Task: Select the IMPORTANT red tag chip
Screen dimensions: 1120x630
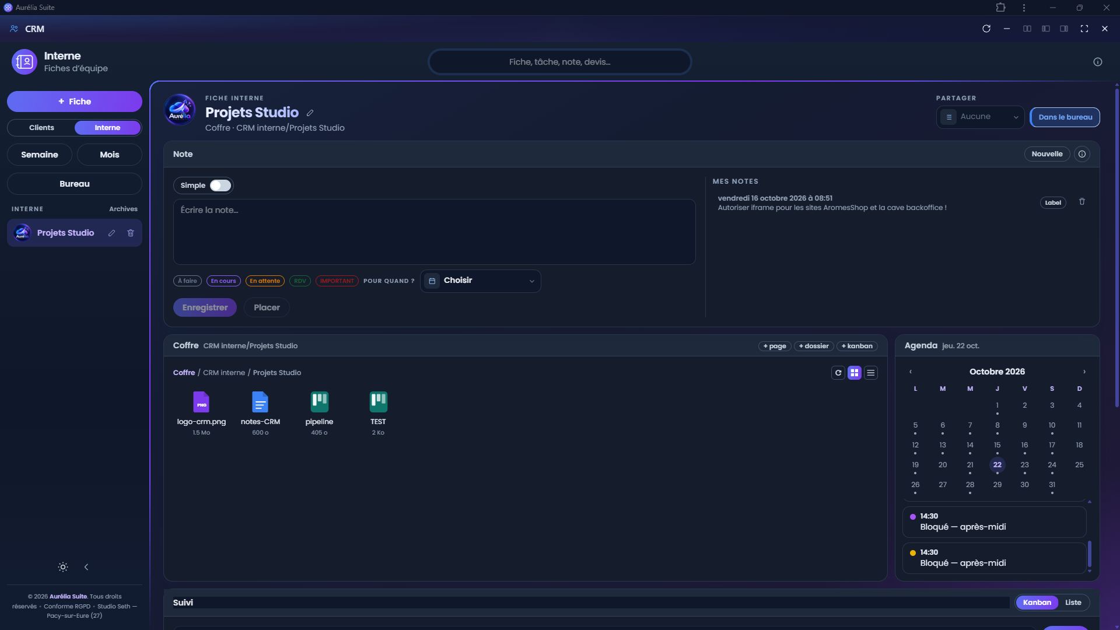Action: [x=337, y=281]
